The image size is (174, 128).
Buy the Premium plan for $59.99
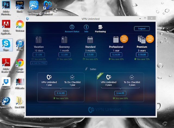tap(142, 55)
